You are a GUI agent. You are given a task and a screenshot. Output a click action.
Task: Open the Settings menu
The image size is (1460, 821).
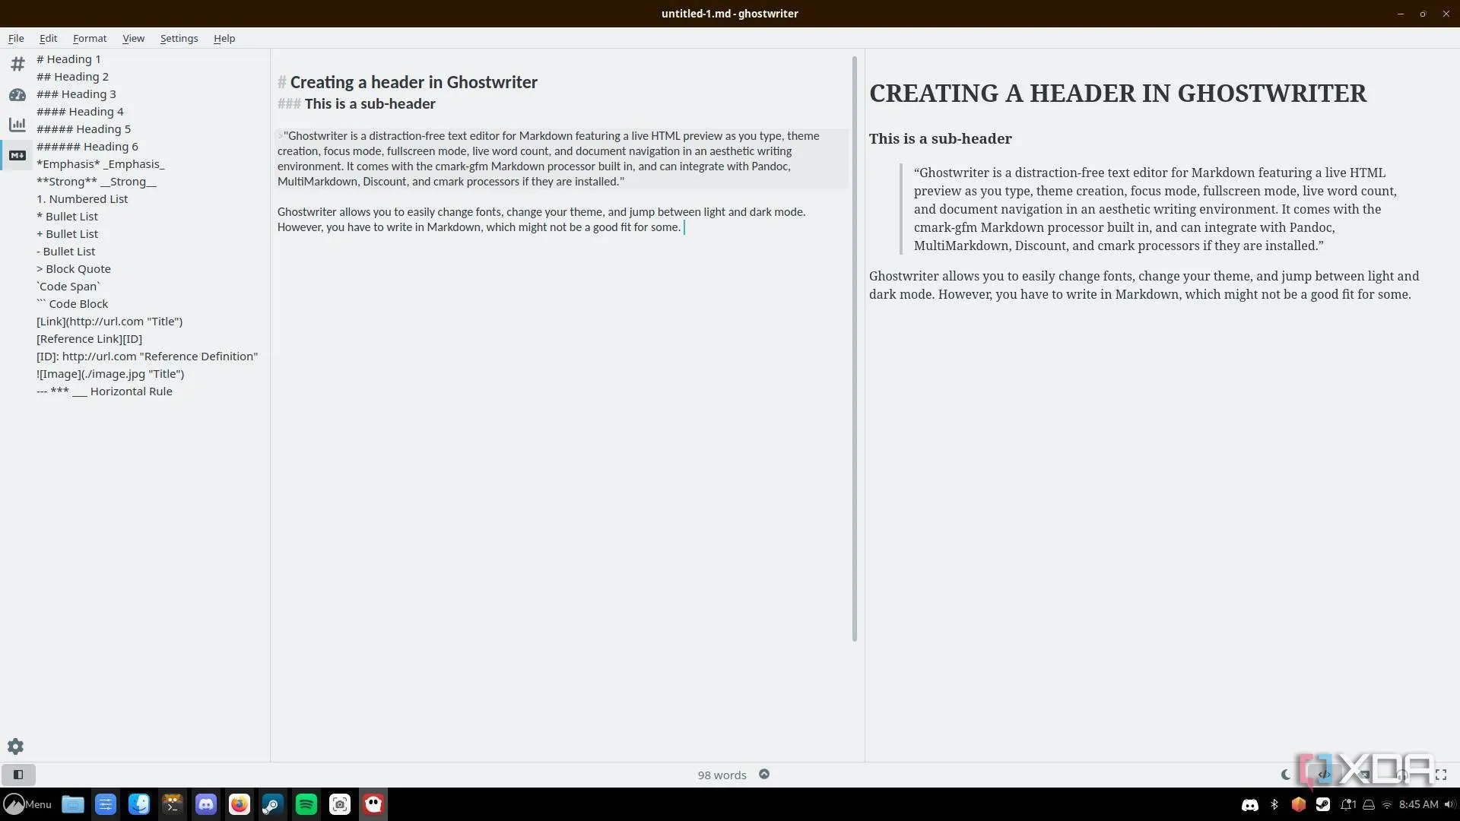click(x=178, y=38)
